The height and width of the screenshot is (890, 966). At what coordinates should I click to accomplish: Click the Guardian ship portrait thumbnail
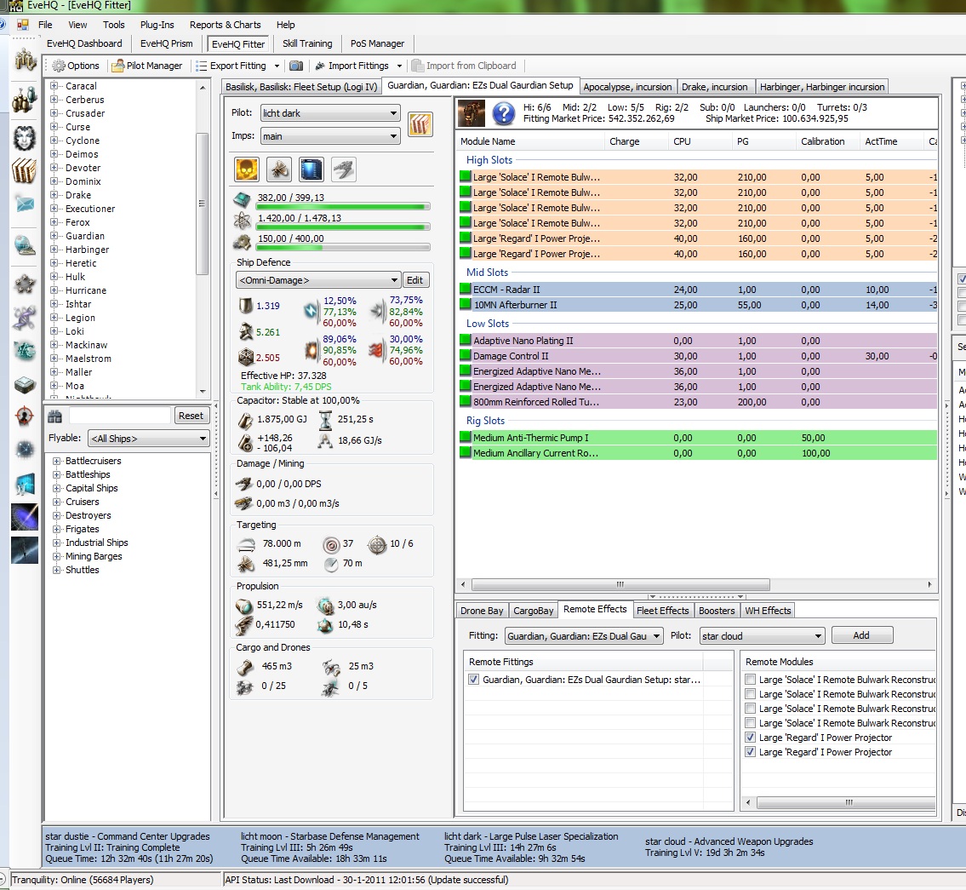[x=472, y=113]
